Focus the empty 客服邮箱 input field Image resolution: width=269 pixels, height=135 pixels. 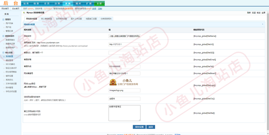click(x=124, y=60)
